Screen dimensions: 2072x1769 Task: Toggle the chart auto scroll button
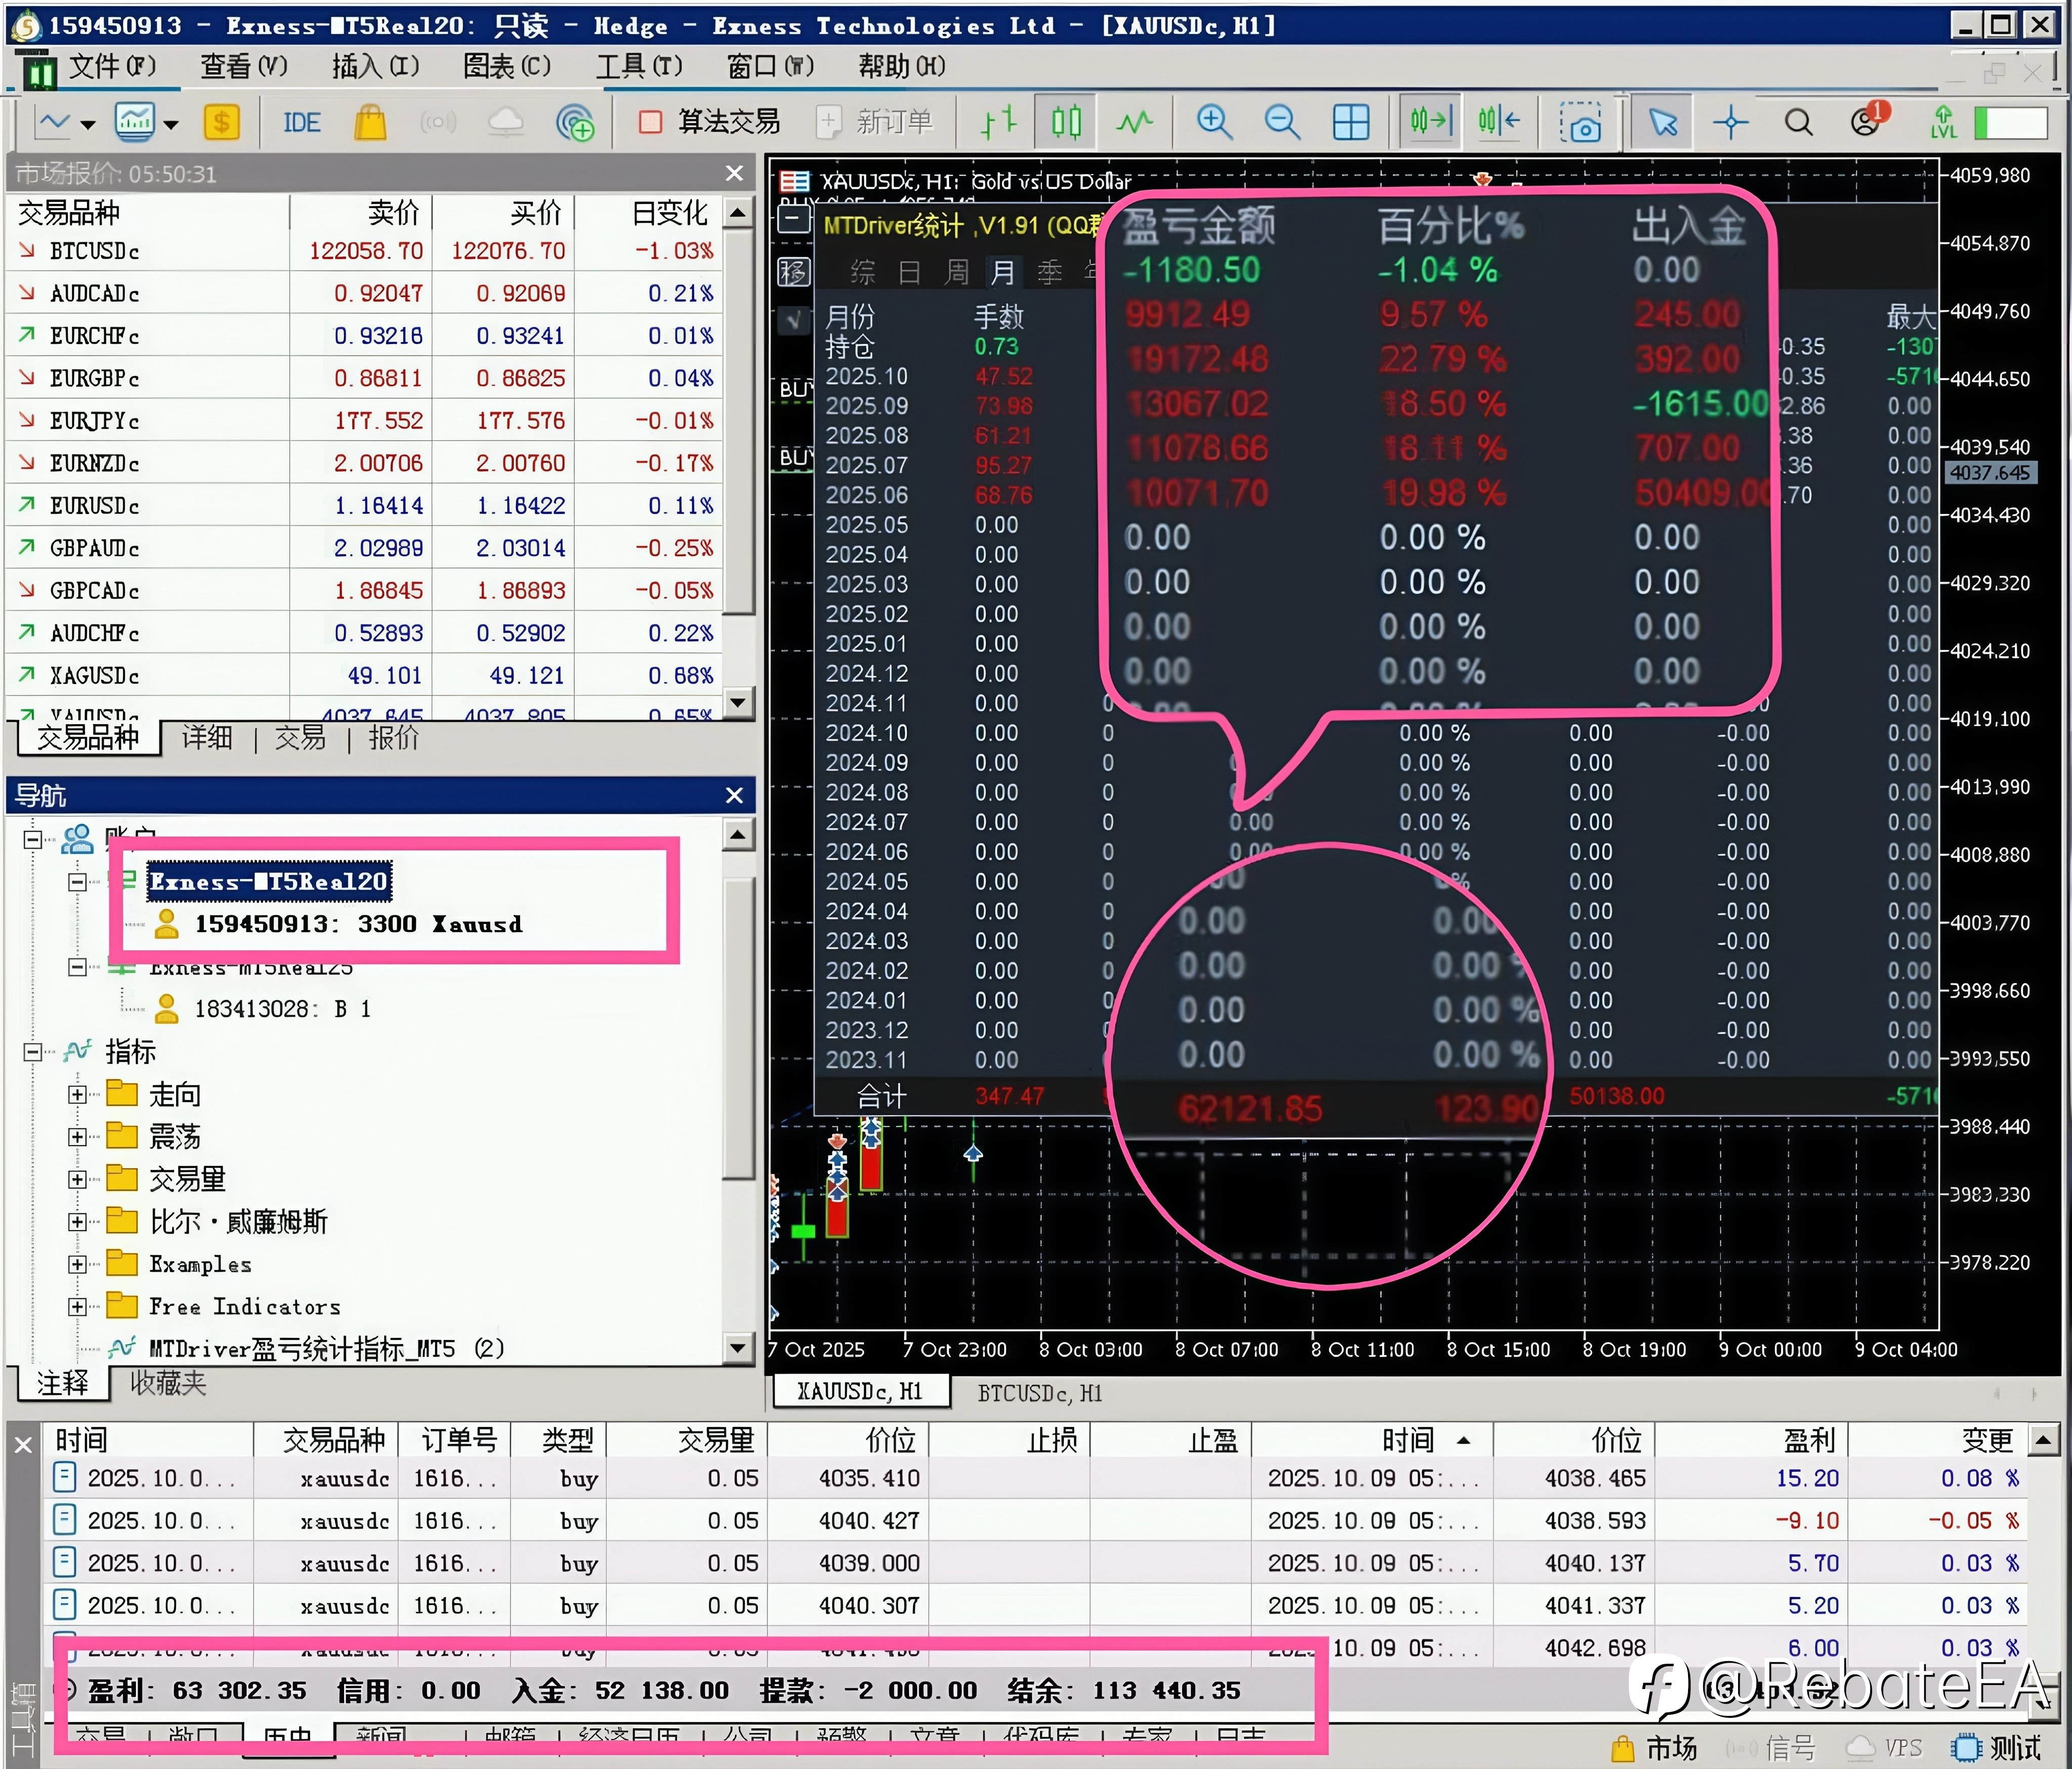pos(1430,123)
